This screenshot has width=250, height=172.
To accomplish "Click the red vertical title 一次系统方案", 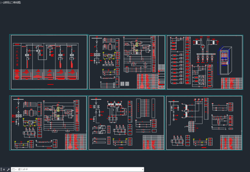I will [x=17, y=57].
